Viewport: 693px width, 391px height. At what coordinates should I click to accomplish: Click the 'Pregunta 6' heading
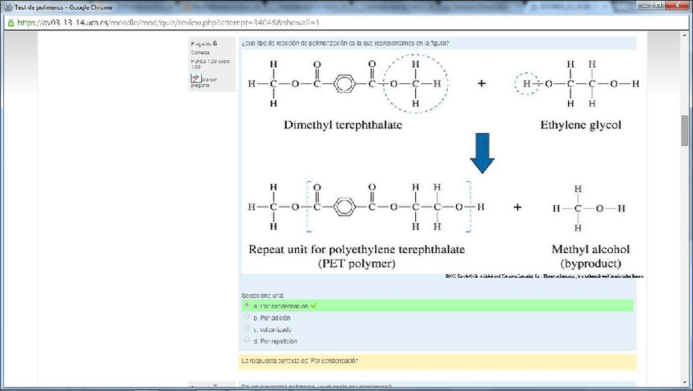[x=203, y=43]
